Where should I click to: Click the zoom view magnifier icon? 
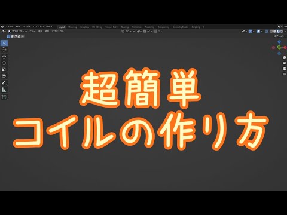pyautogui.click(x=285, y=57)
